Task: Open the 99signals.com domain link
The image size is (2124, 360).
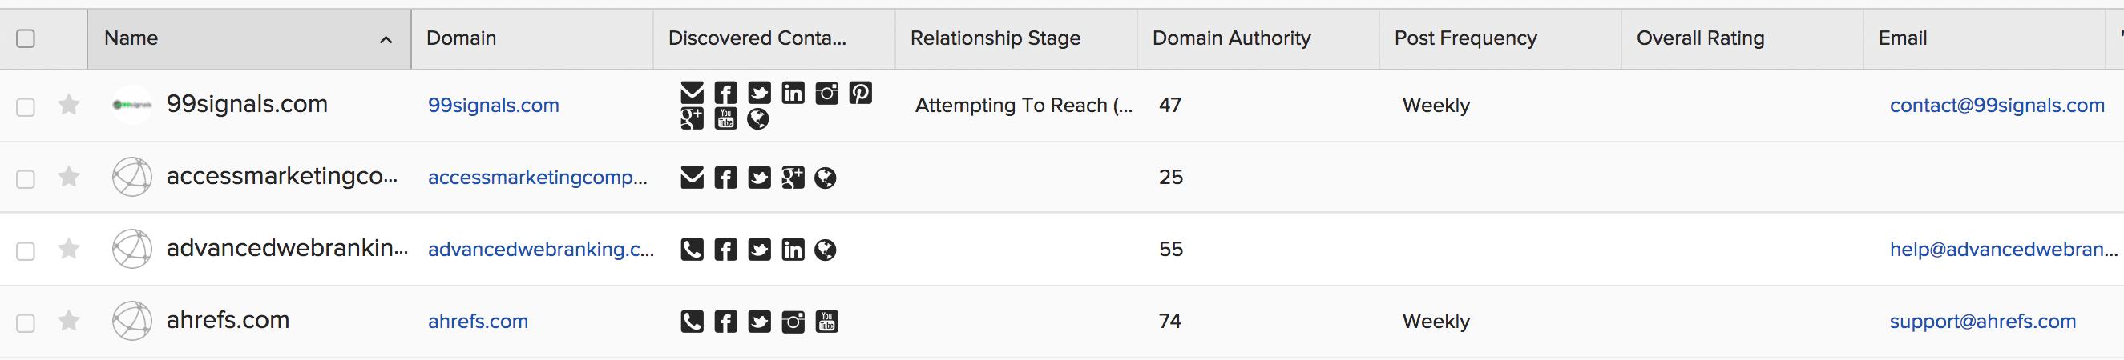Action: coord(493,106)
